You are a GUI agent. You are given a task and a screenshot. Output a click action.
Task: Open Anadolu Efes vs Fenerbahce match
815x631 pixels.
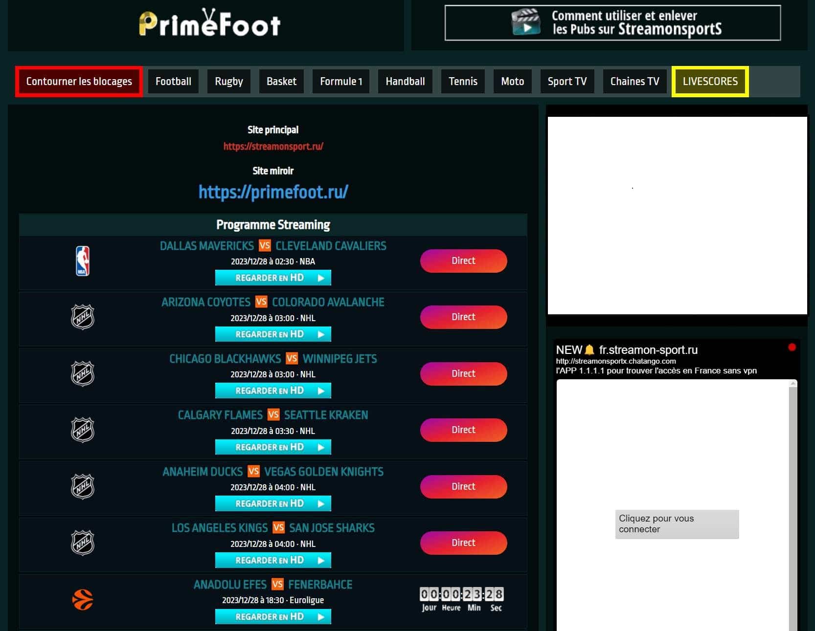click(x=273, y=585)
